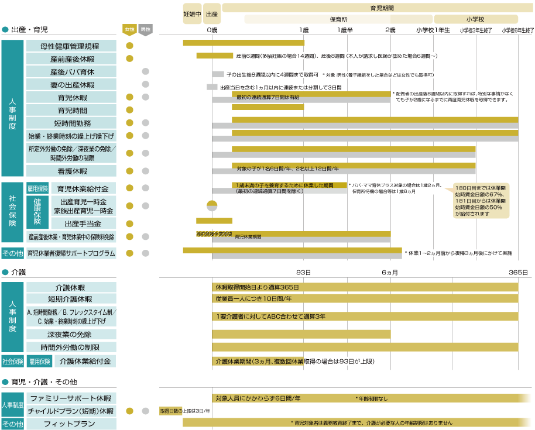The image size is (535, 430).
Task: Click the 6ヵ月 marker in the 介護 timeline
Action: tap(390, 273)
